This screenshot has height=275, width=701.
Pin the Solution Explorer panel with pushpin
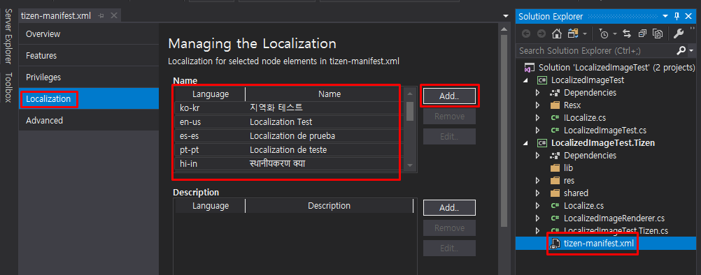click(x=677, y=16)
